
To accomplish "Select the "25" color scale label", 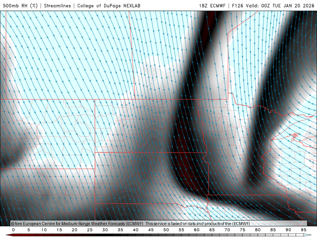I will tap(90, 230).
